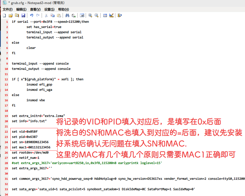The width and height of the screenshot is (245, 196).
Task: Click 'terminal_output --append serial' line
Action: pos(55,37)
